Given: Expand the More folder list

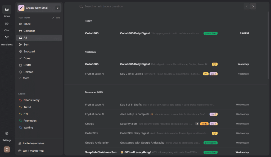Looking at the screenshot, I should pos(24,78).
